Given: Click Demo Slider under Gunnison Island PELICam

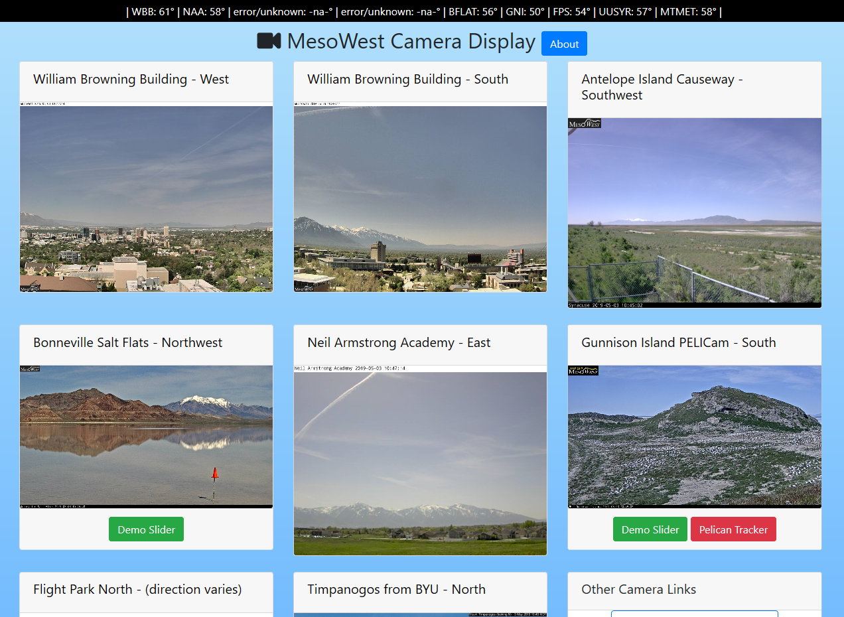Looking at the screenshot, I should (x=650, y=529).
